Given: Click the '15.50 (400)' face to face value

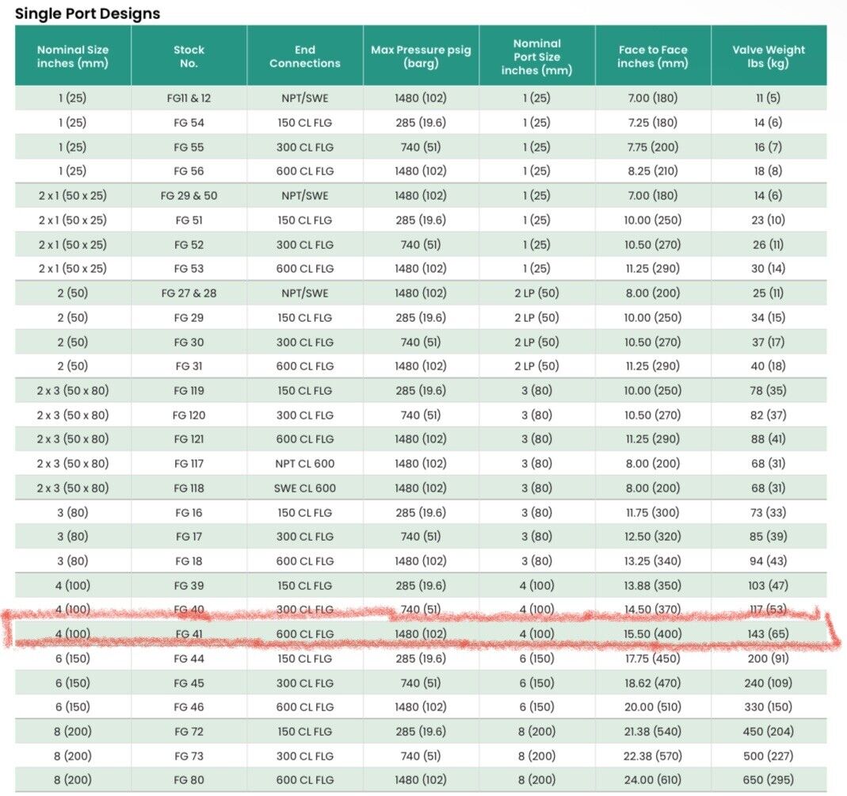Looking at the screenshot, I should pos(653,634).
